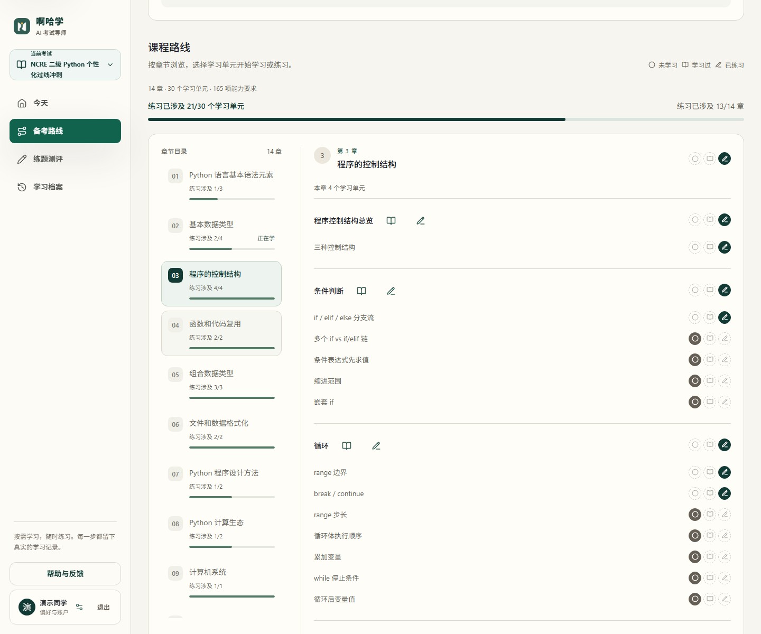Click the overall practice progress bar
The width and height of the screenshot is (761, 634).
coord(446,119)
